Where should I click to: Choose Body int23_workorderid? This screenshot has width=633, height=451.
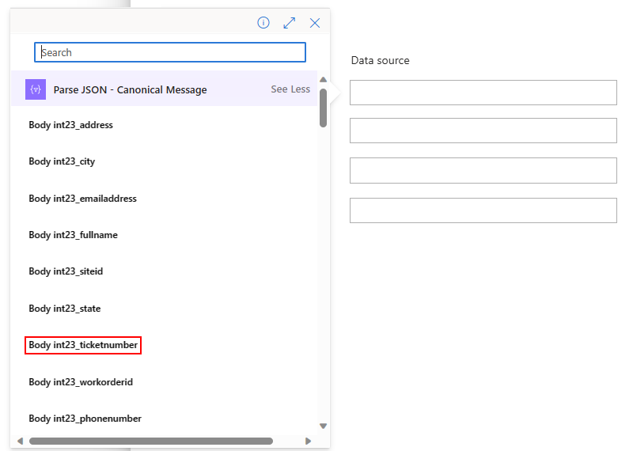pos(81,382)
